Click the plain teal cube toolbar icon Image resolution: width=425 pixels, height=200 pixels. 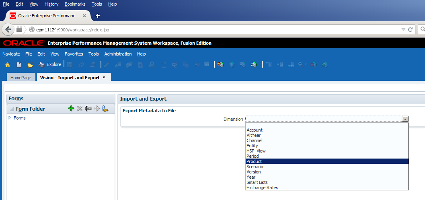[232, 64]
